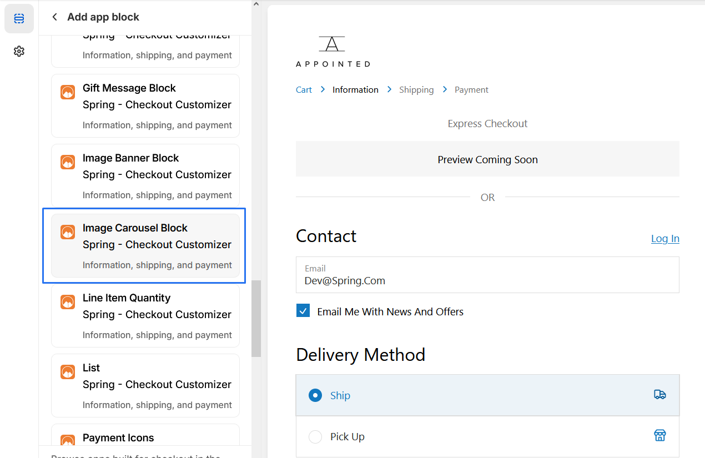Click the chevron after Cart breadcrumb
The image size is (705, 458).
[323, 89]
